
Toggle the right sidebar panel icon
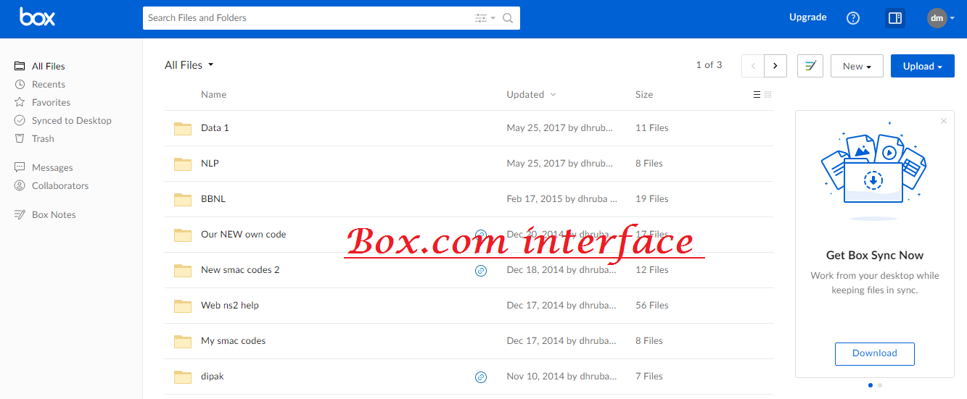pyautogui.click(x=895, y=18)
